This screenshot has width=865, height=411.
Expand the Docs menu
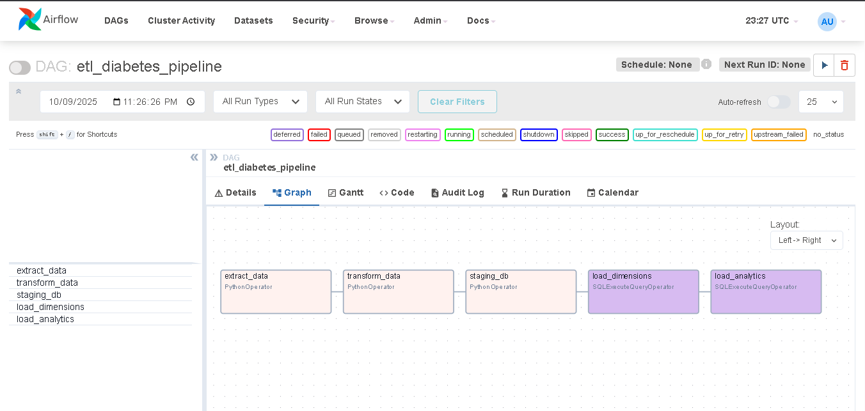tap(481, 20)
